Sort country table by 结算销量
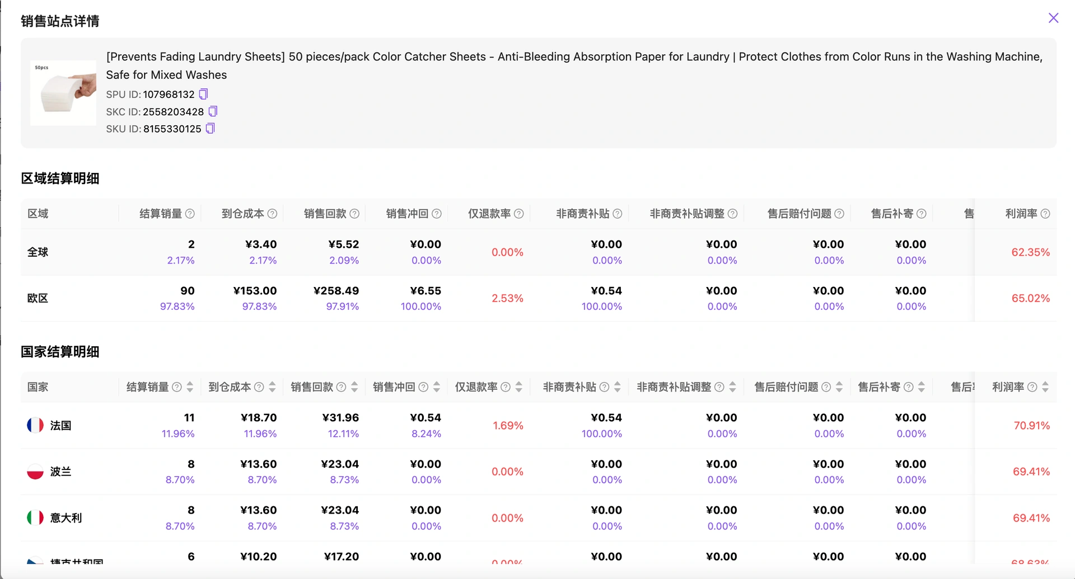This screenshot has height=579, width=1075. pyautogui.click(x=190, y=387)
